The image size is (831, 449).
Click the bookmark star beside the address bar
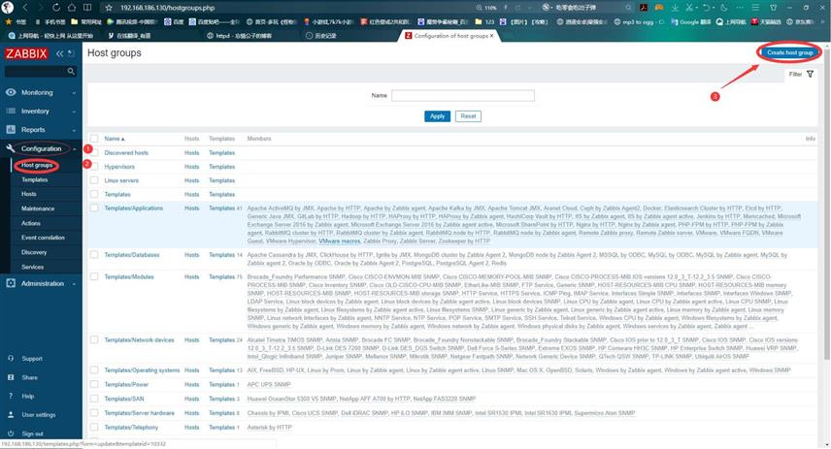point(109,8)
